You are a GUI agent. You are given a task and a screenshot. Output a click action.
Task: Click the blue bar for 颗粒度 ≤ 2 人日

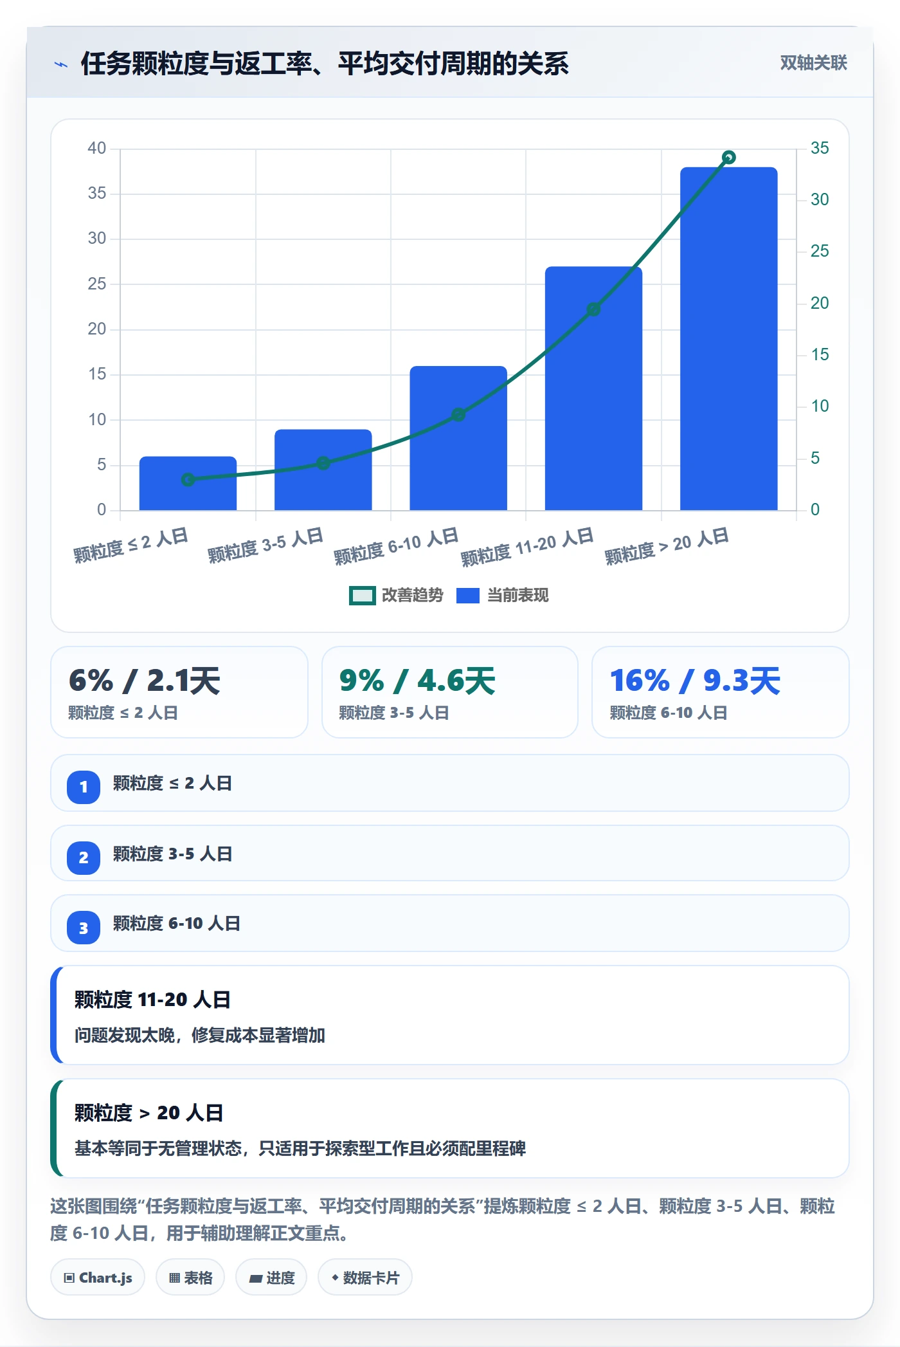tap(188, 483)
